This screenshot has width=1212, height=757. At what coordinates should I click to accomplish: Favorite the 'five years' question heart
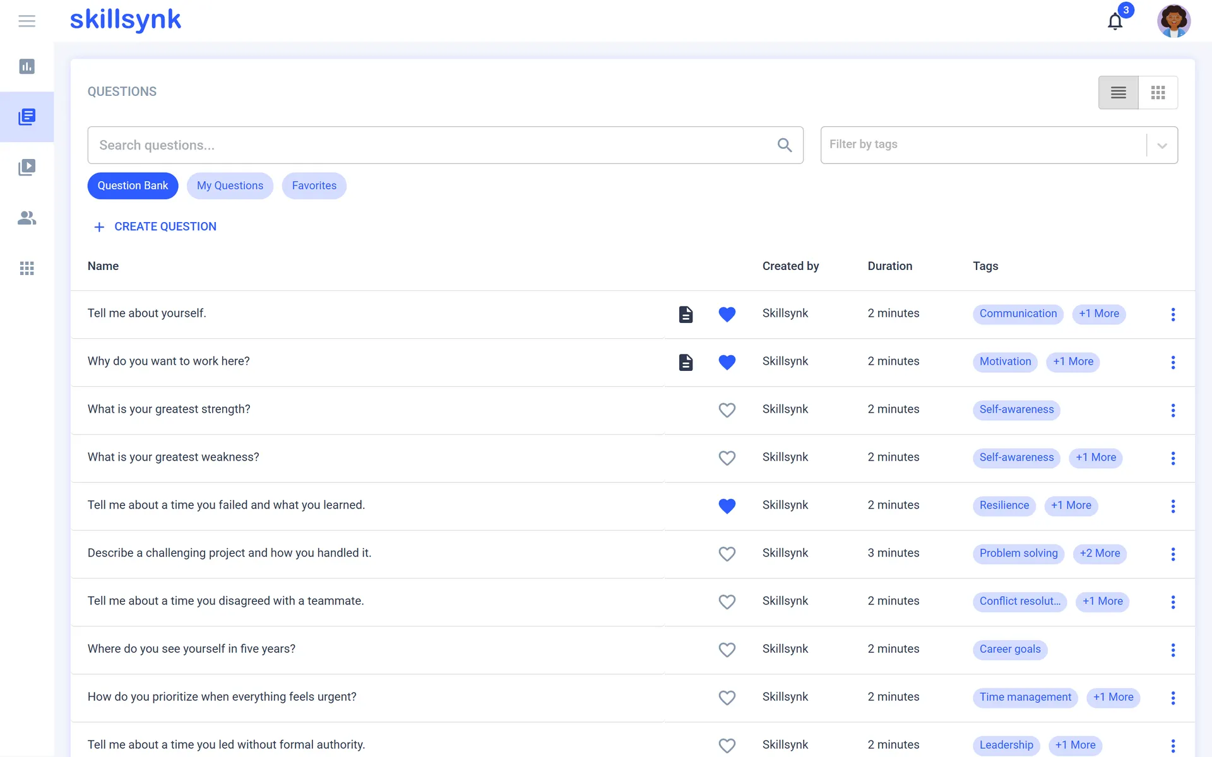(x=727, y=650)
